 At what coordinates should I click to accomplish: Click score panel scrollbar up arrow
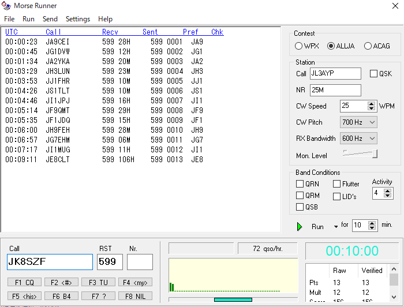[x=394, y=269]
